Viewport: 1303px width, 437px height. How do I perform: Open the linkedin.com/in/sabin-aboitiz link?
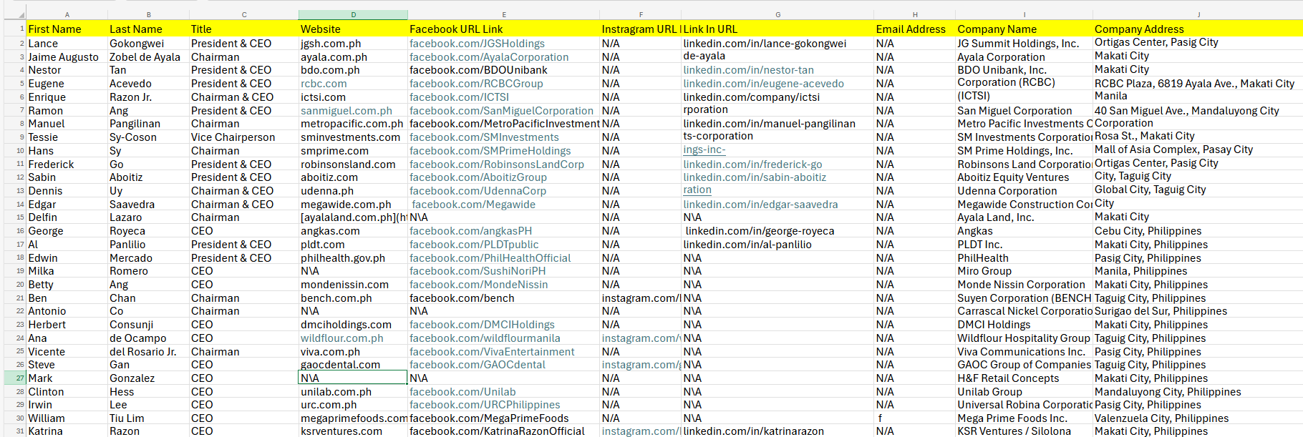[x=755, y=177]
